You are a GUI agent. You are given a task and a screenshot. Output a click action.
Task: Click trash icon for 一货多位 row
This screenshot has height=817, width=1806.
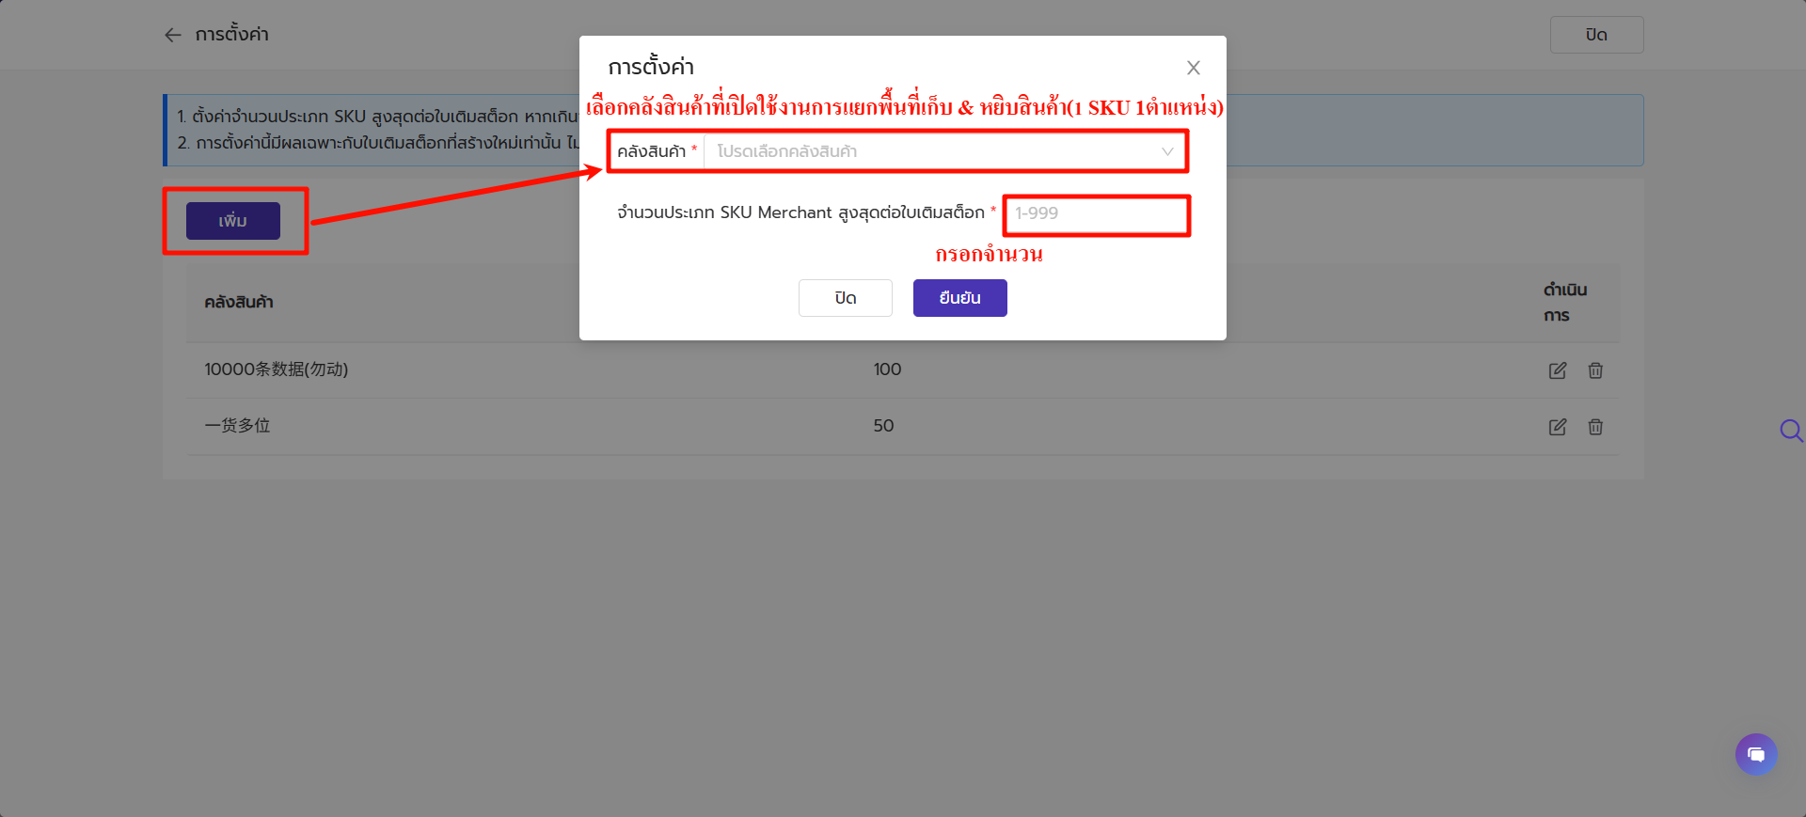1595,427
